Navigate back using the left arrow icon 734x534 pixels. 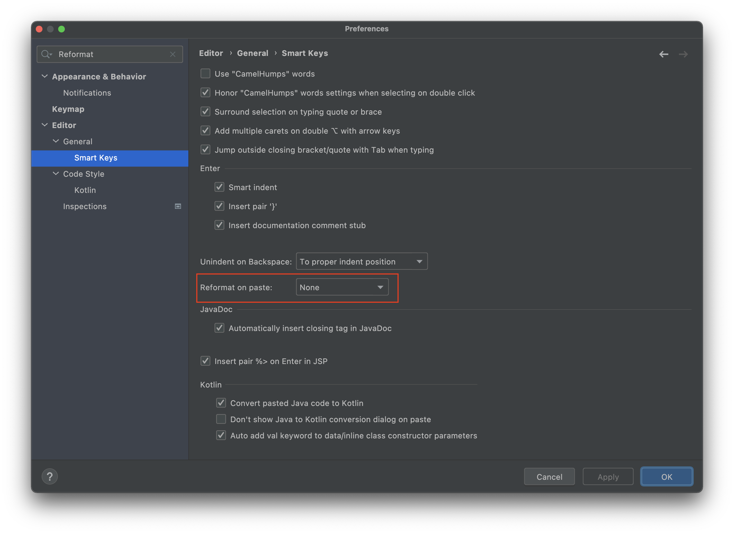(x=664, y=54)
